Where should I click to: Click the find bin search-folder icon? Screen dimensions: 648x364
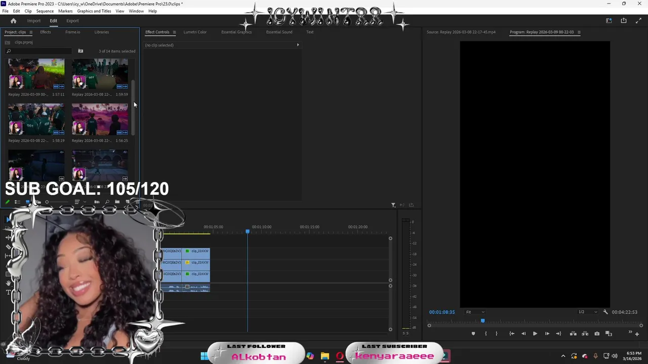tap(80, 51)
